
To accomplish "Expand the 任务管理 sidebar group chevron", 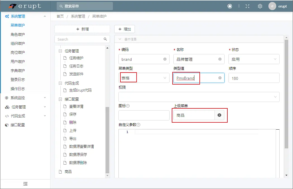I will [x=45, y=107].
